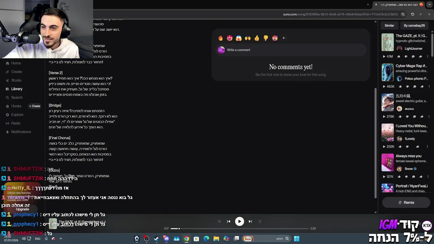React with the fire emoji

pos(221,38)
